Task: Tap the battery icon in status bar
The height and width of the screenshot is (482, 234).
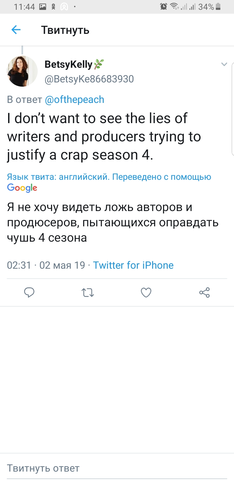Action: [x=218, y=7]
